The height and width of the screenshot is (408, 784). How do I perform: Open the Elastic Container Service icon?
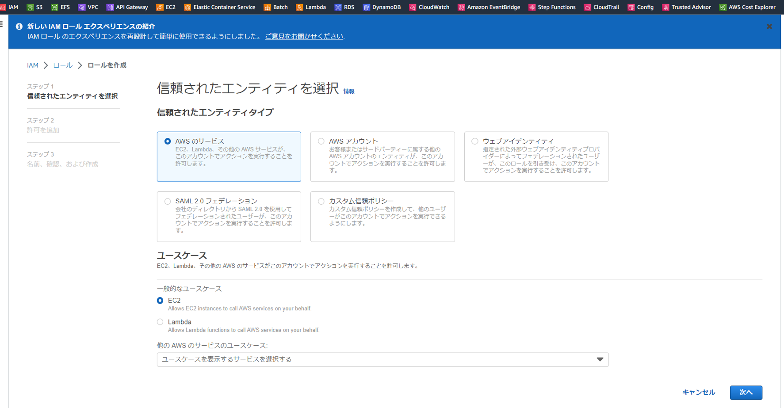tap(219, 7)
